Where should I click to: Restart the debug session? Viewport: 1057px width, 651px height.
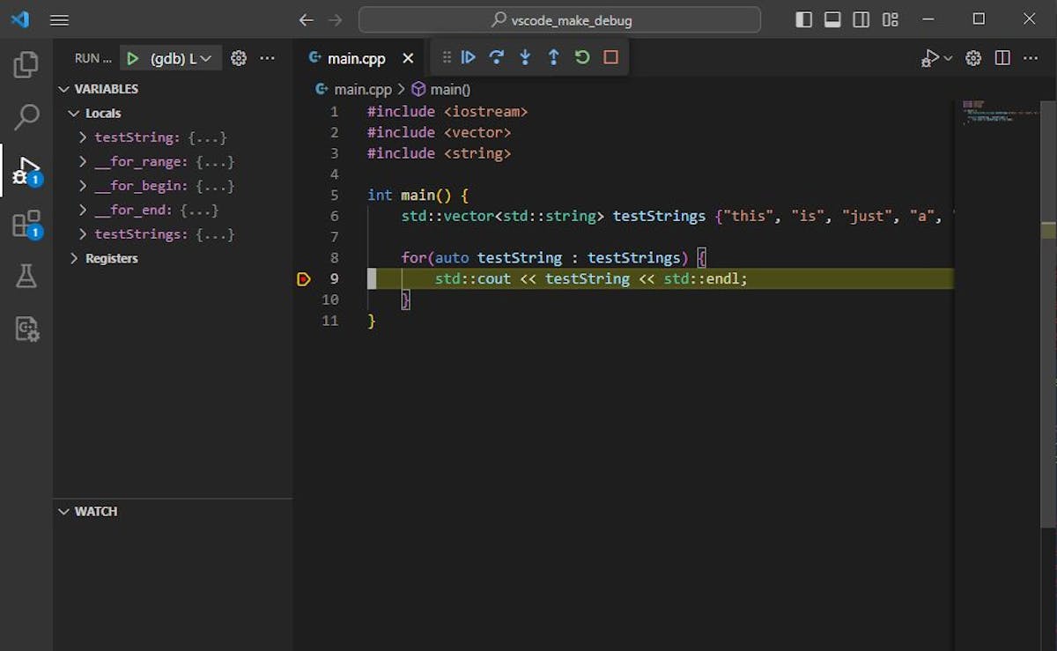[581, 56]
